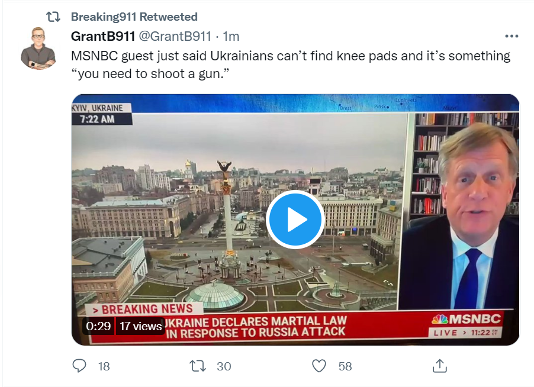
Task: Like the tweet with the heart icon
Action: click(319, 366)
